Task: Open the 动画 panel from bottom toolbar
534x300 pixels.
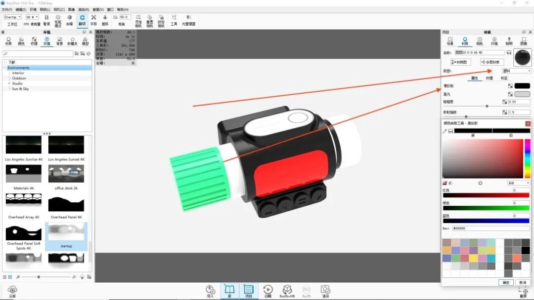Action: (x=267, y=291)
